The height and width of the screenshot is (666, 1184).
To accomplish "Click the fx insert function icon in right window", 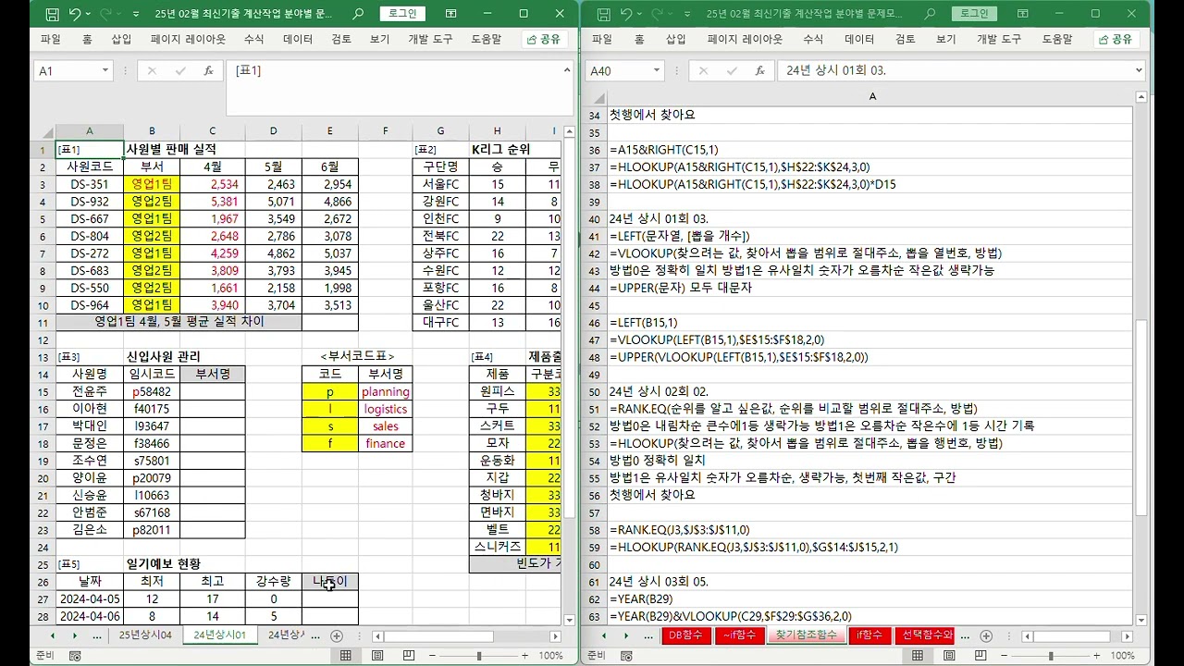I will tap(759, 70).
